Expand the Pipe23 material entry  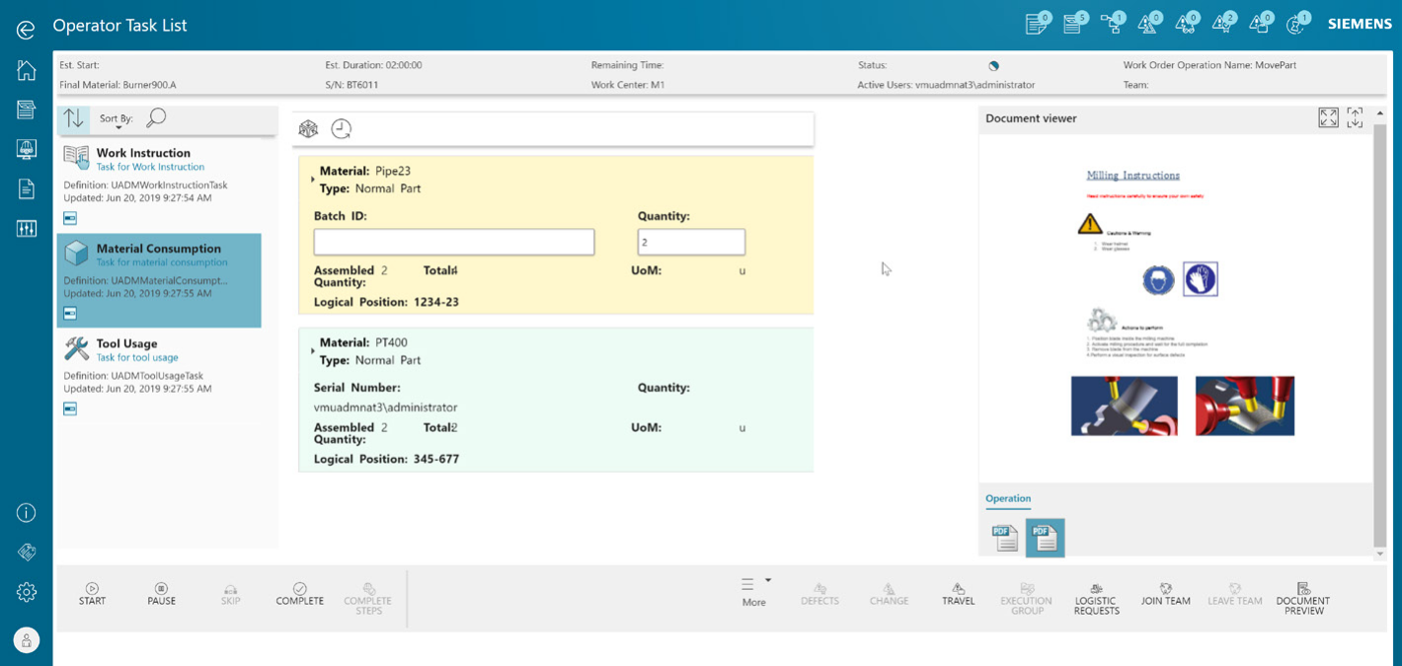pyautogui.click(x=313, y=180)
